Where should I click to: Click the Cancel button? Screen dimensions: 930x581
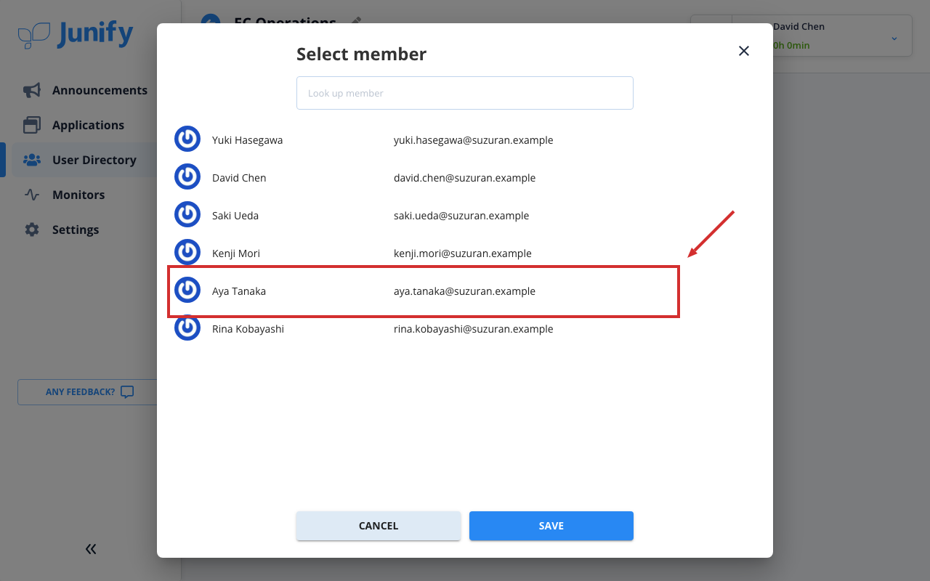[x=379, y=526]
